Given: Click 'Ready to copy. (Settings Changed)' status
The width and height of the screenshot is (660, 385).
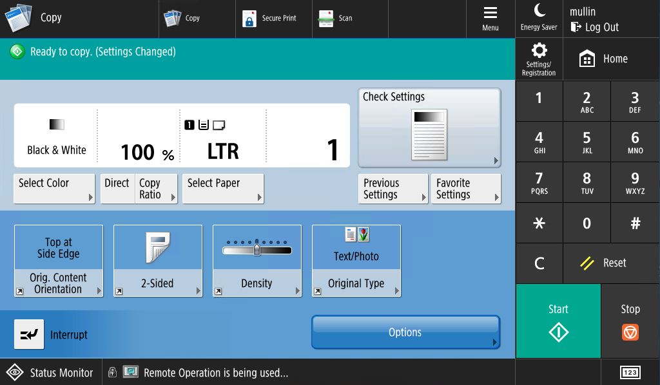Looking at the screenshot, I should pos(103,52).
